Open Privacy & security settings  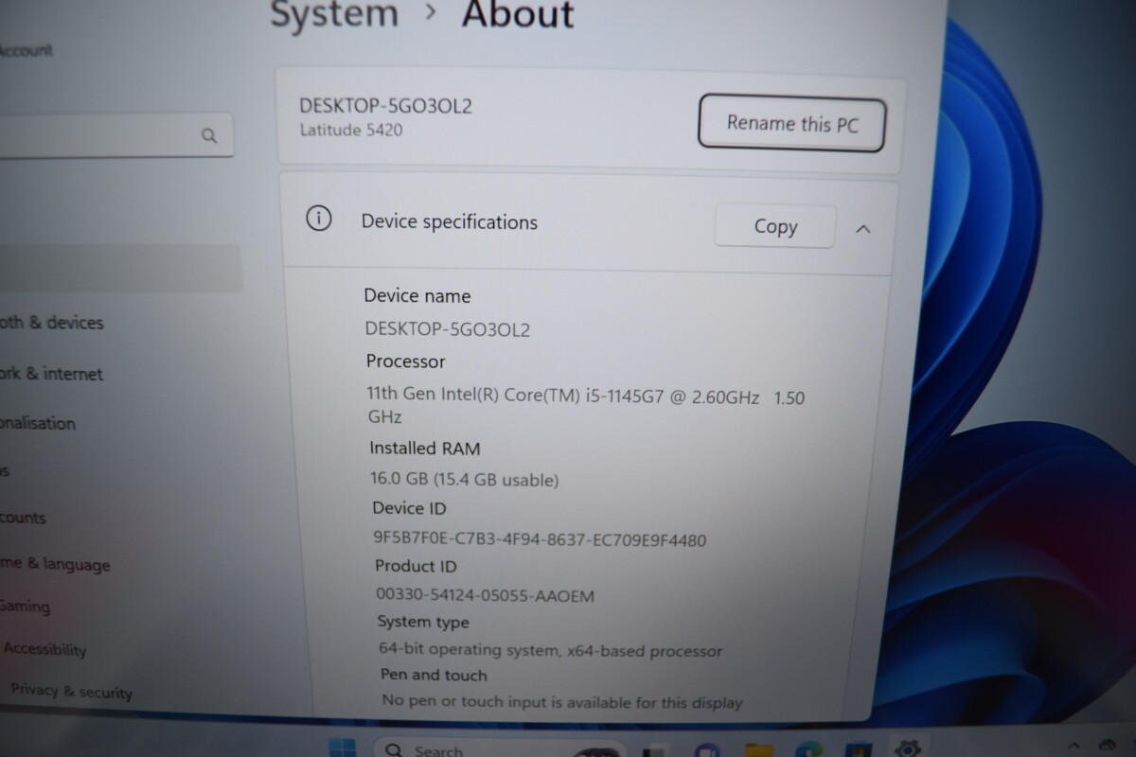click(x=71, y=691)
